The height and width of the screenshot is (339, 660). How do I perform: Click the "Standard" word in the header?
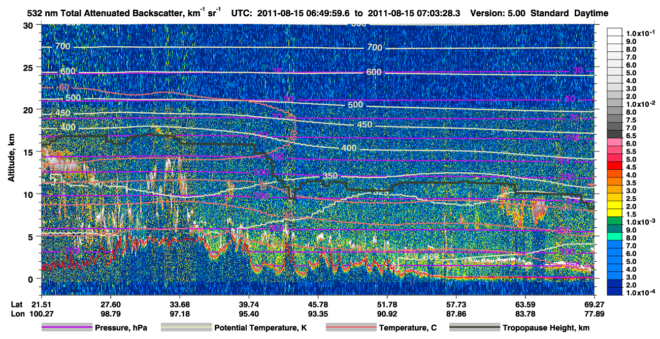coord(549,13)
